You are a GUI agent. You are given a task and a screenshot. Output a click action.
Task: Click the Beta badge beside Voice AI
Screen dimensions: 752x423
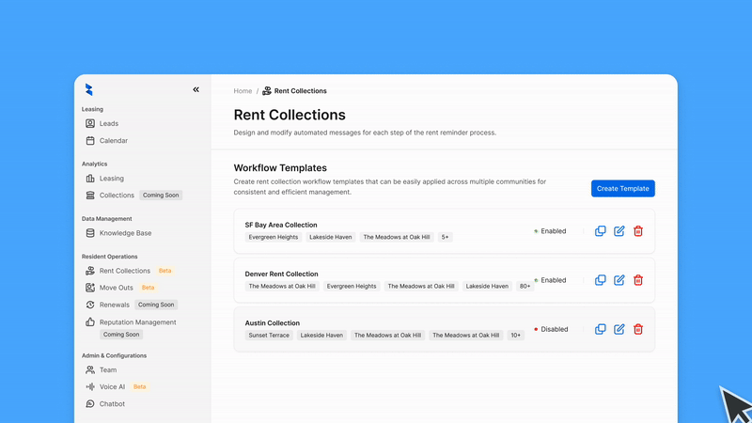pyautogui.click(x=139, y=386)
